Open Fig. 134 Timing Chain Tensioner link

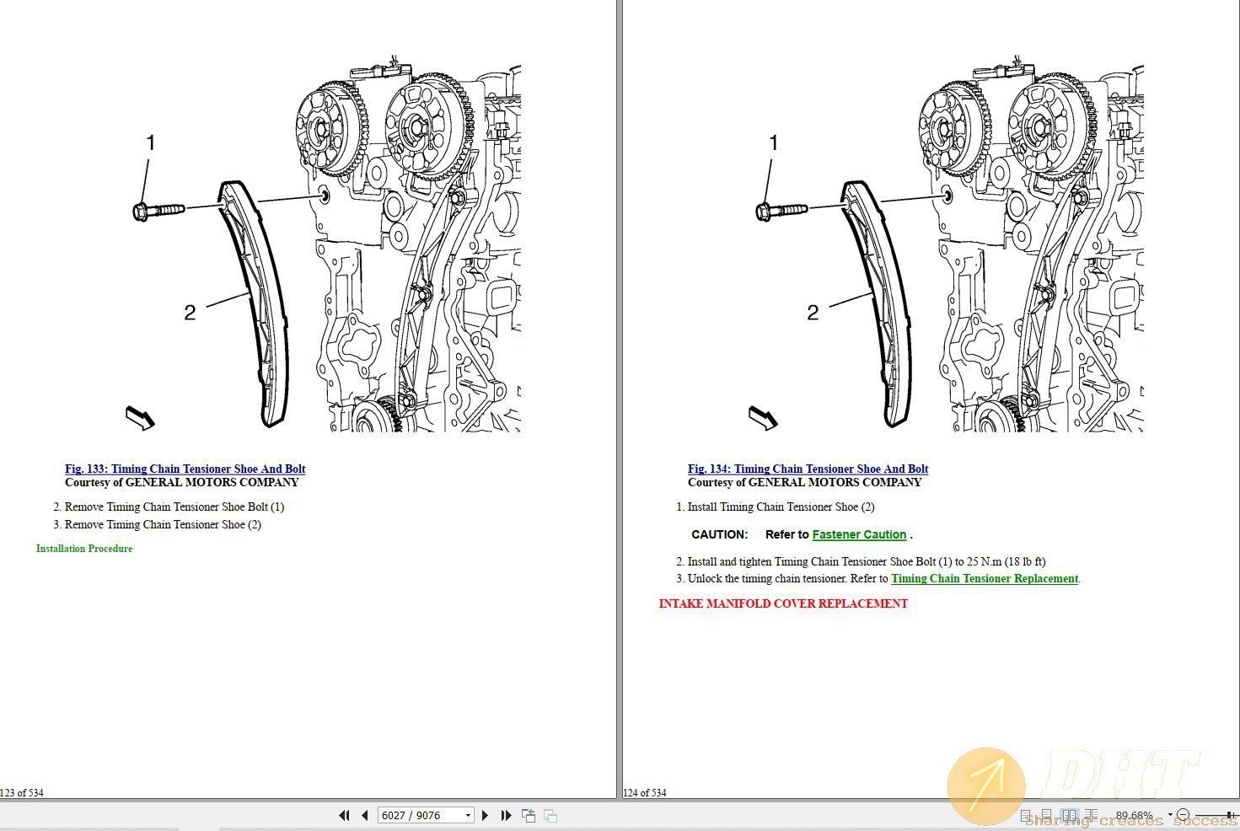(808, 469)
